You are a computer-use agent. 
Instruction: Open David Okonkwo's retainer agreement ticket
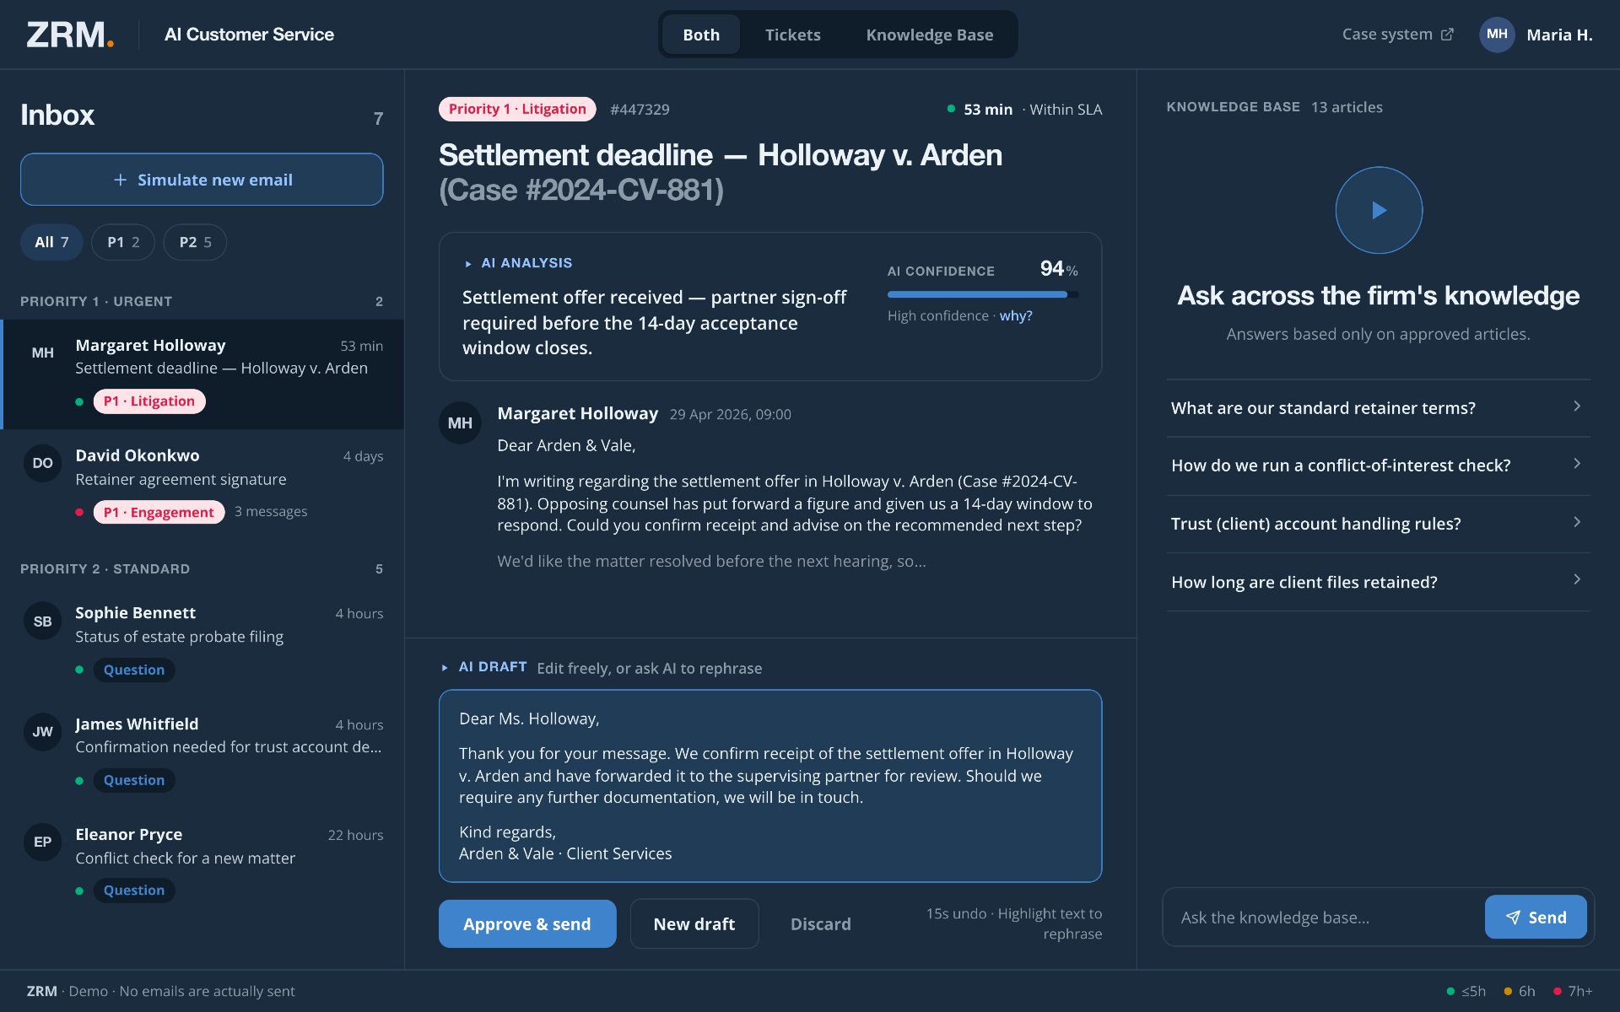203,484
